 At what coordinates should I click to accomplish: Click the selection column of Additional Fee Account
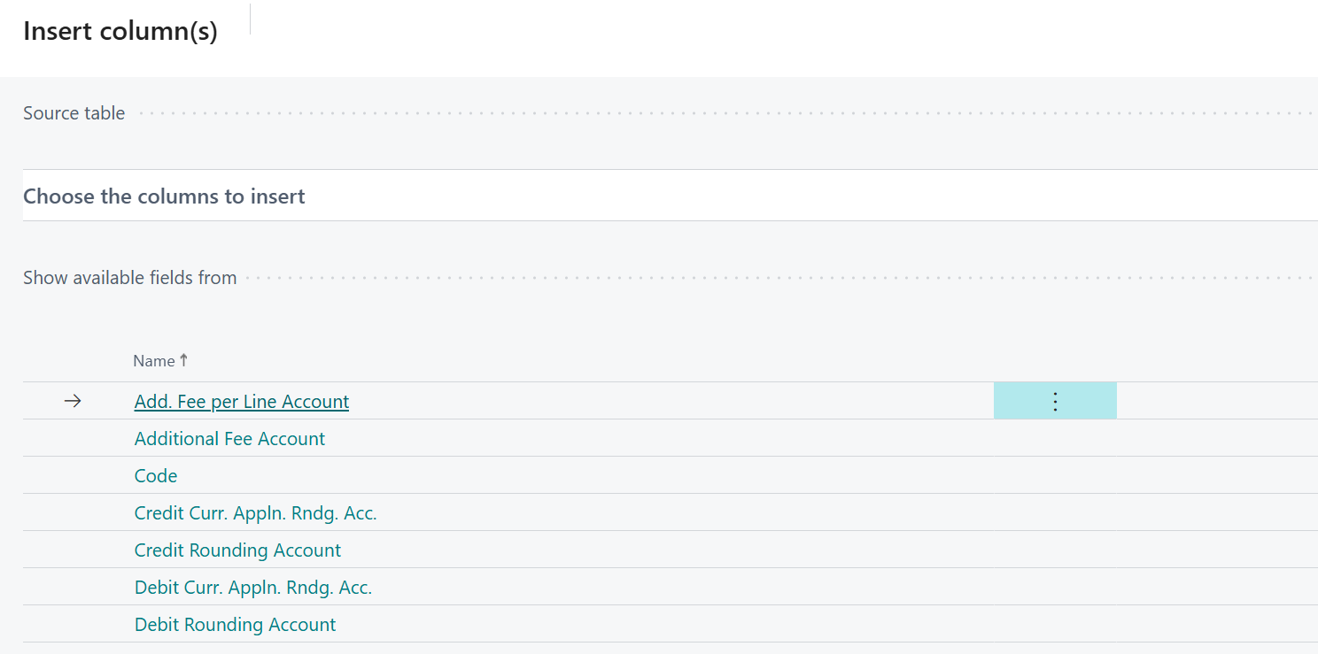coord(72,438)
